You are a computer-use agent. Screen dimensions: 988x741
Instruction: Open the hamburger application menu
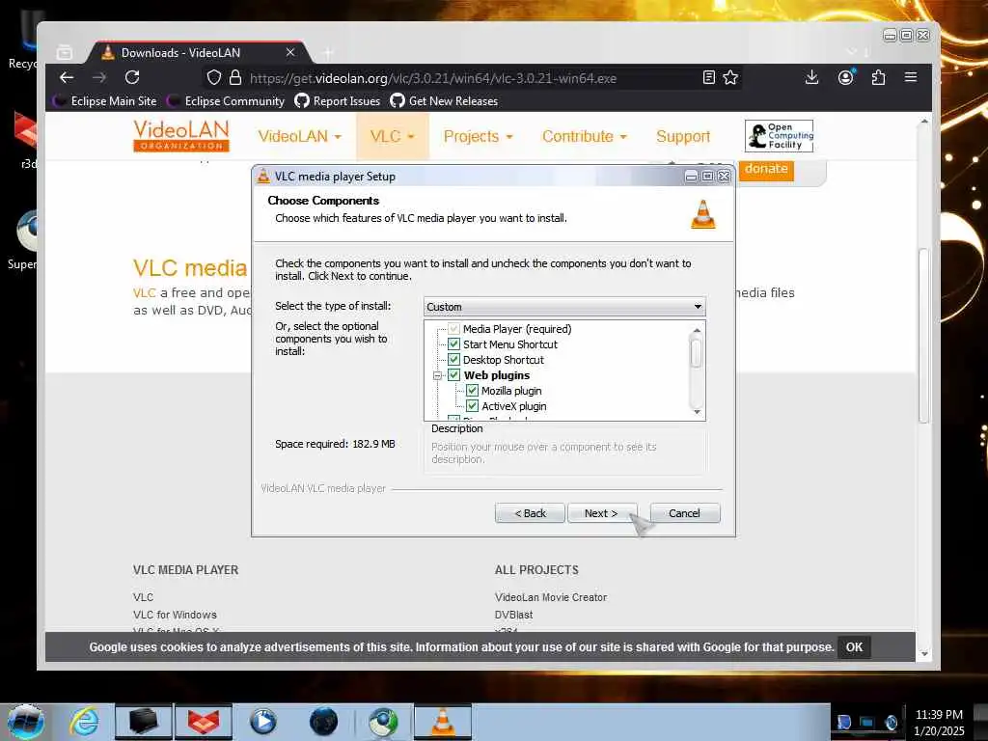point(911,77)
